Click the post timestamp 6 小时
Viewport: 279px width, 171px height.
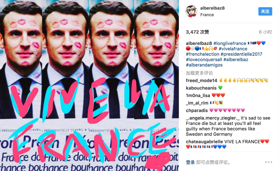point(265,32)
